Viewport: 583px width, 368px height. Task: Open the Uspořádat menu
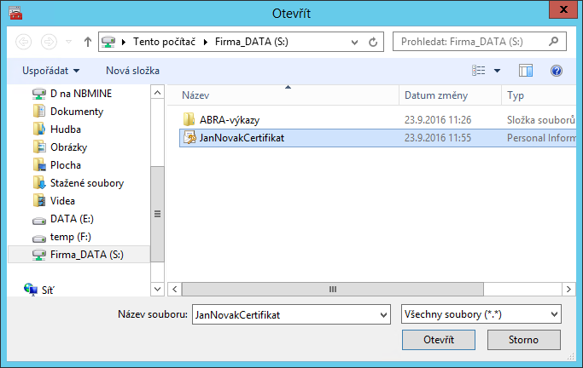point(51,71)
